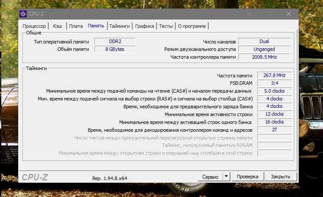
Task: Select the Память tab
Action: (96, 26)
